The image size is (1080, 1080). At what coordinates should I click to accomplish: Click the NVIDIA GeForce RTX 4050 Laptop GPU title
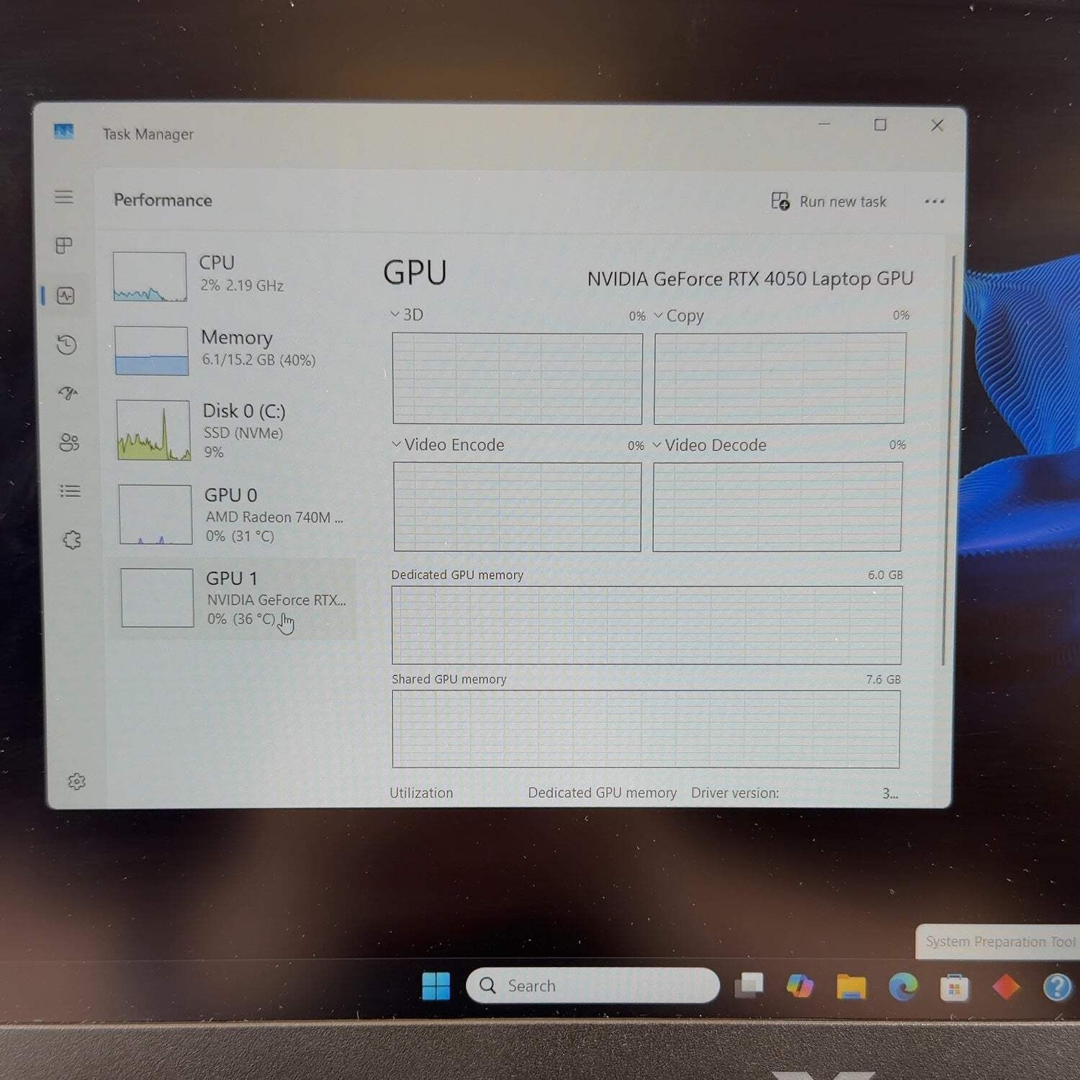tap(750, 279)
